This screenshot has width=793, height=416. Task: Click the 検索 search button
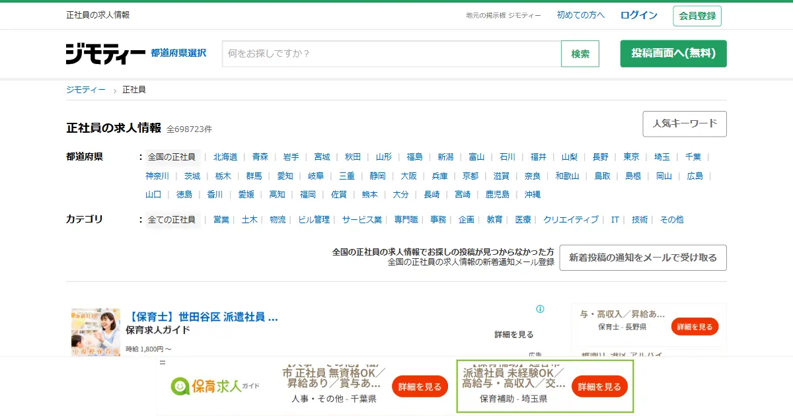pos(580,53)
